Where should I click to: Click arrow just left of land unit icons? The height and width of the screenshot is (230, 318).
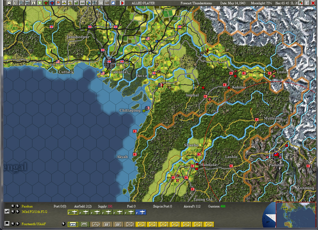64,224
